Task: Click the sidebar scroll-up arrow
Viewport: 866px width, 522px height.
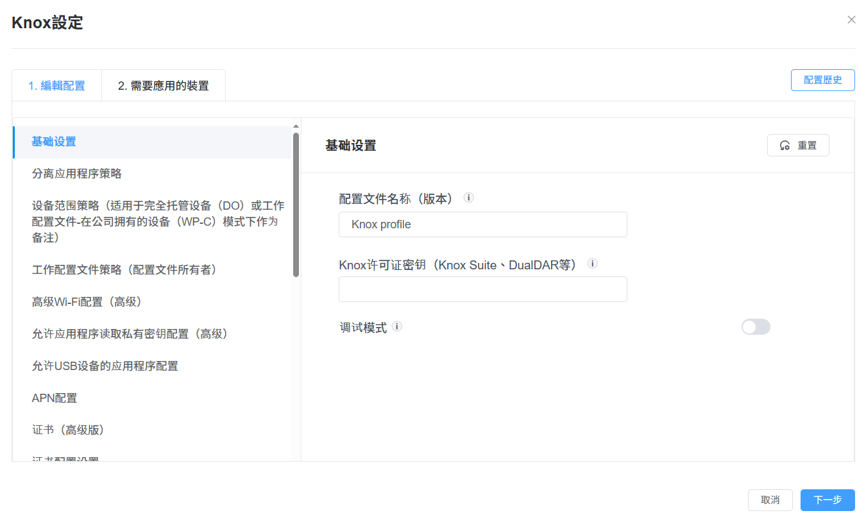Action: [x=296, y=126]
